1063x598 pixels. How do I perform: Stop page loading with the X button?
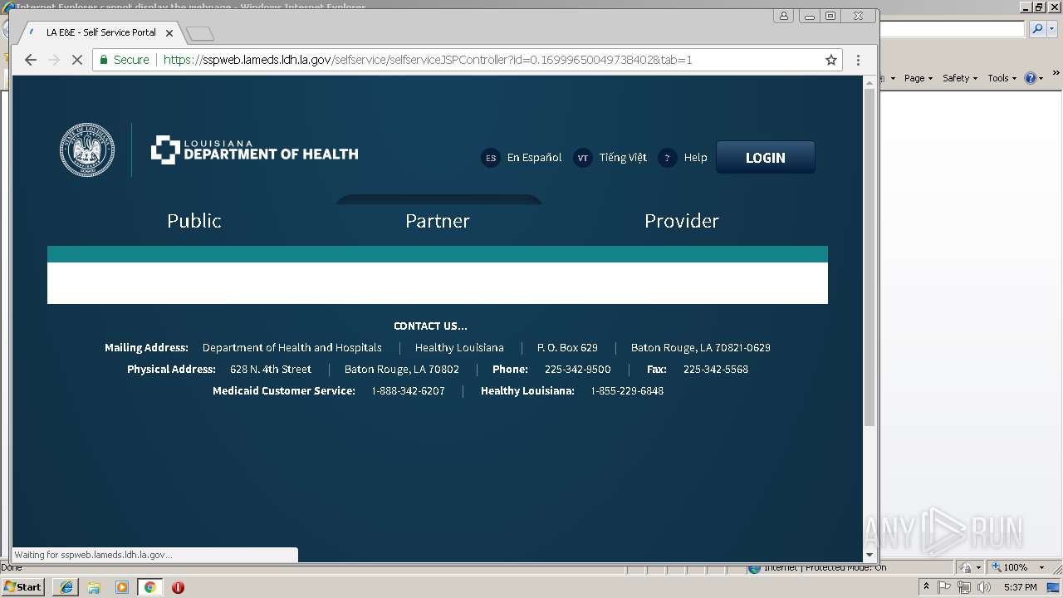tap(76, 60)
